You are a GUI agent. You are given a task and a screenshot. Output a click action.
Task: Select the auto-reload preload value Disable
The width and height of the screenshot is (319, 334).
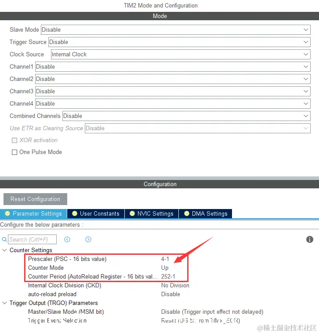[170, 294]
